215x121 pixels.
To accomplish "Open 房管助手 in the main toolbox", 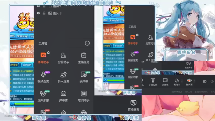I will tap(63, 58).
